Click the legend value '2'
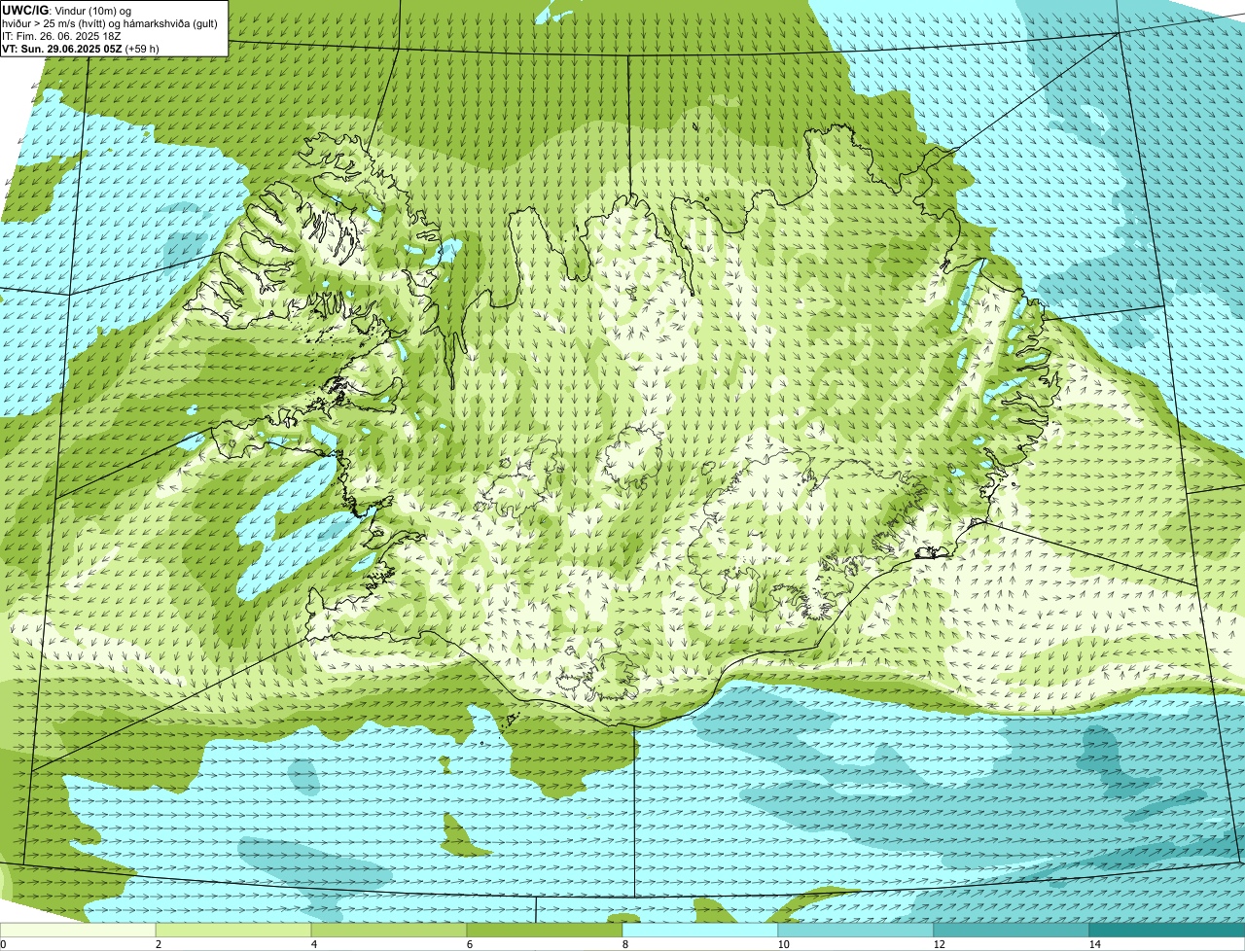The height and width of the screenshot is (951, 1245). click(158, 944)
